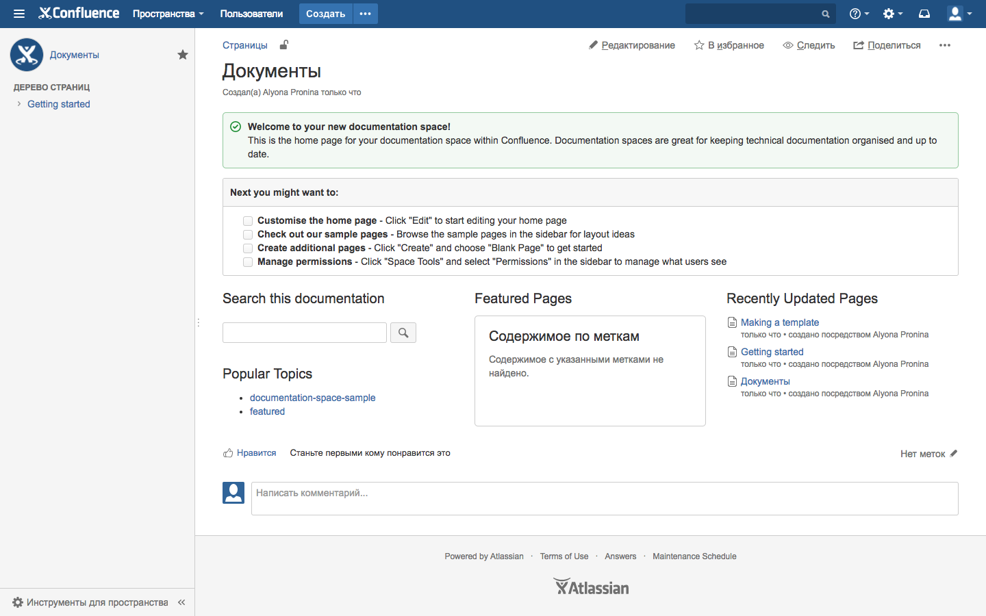Open the Пользователи menu item
This screenshot has height=616, width=986.
coord(251,14)
